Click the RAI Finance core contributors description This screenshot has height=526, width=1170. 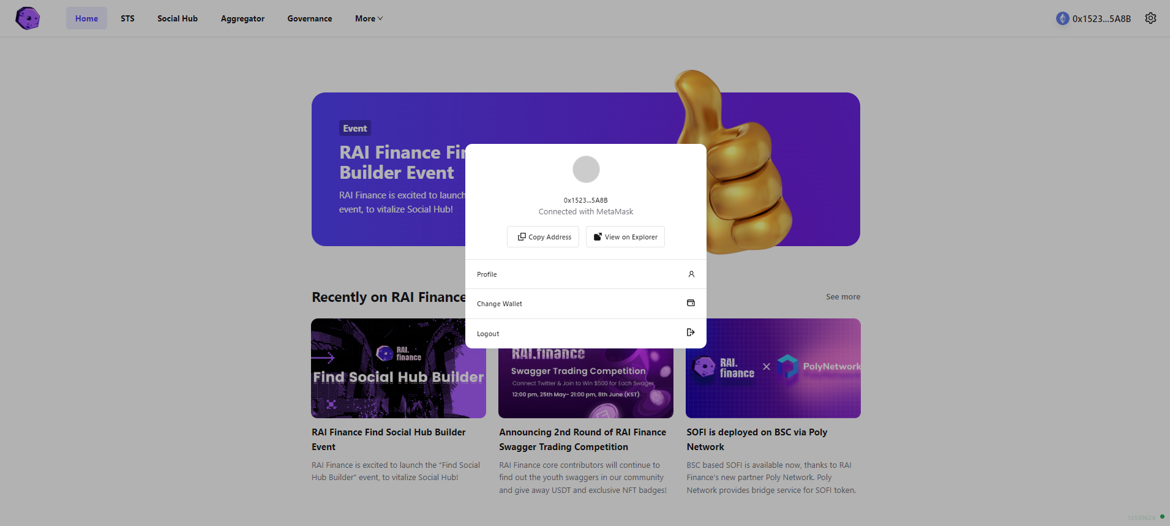tap(582, 478)
